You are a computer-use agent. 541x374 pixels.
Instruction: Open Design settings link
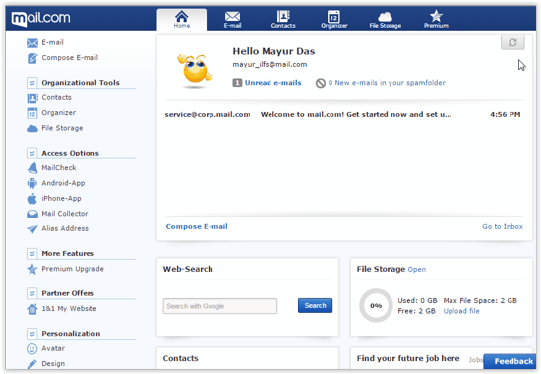(x=53, y=363)
